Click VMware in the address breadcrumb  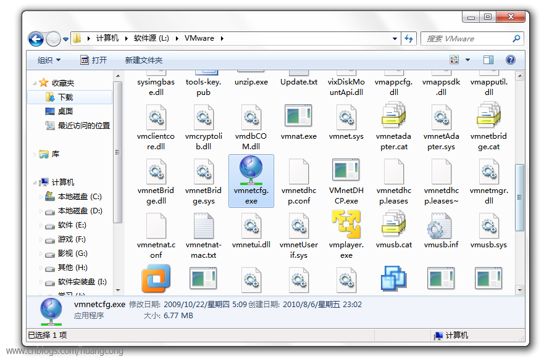pos(199,38)
